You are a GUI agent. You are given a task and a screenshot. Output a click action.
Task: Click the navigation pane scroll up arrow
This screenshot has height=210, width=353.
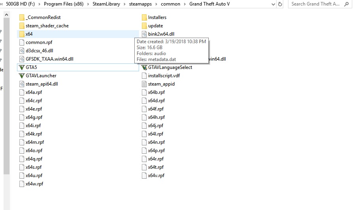coord(6,15)
